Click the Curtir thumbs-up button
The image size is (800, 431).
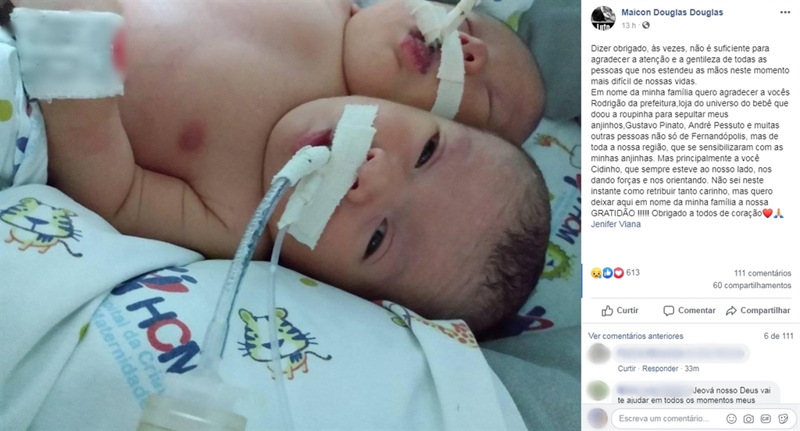(620, 310)
